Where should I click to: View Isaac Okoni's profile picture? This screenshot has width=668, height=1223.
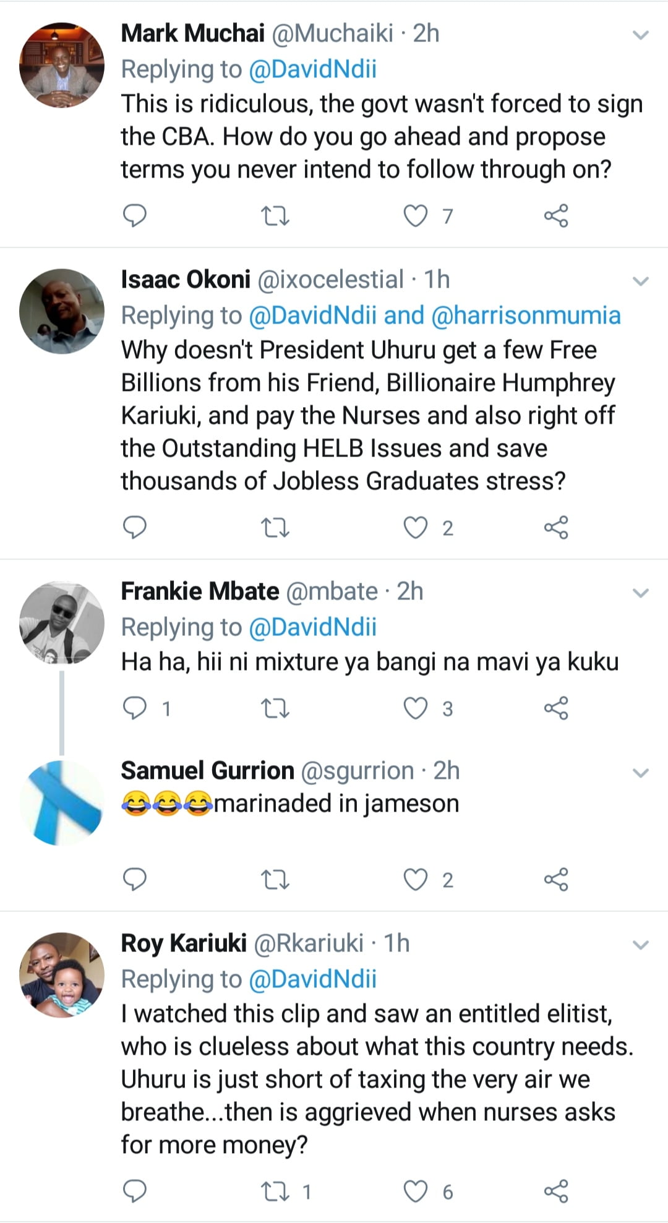pos(62,311)
